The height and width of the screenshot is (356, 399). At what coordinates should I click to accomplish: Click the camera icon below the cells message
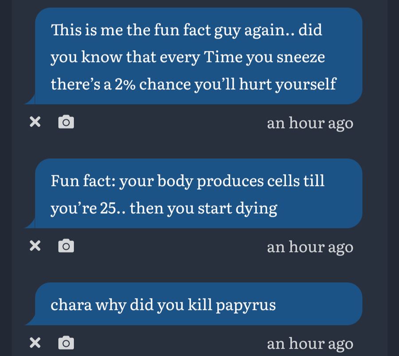pos(66,246)
